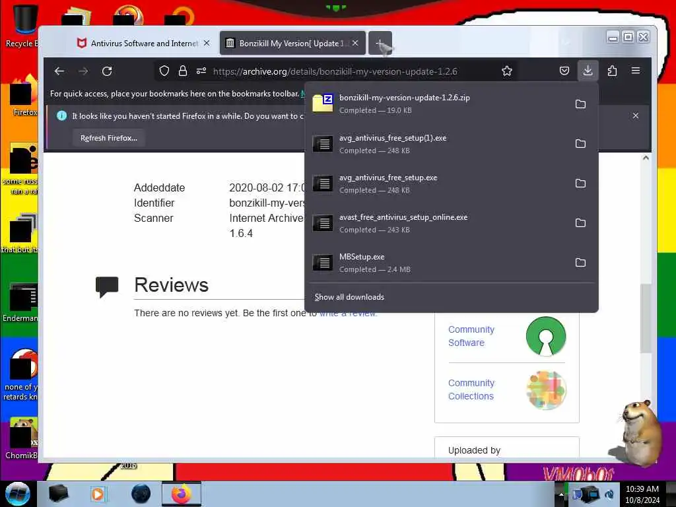Click the volume icon in system tray
Viewport: 676px width, 507px height.
[609, 494]
